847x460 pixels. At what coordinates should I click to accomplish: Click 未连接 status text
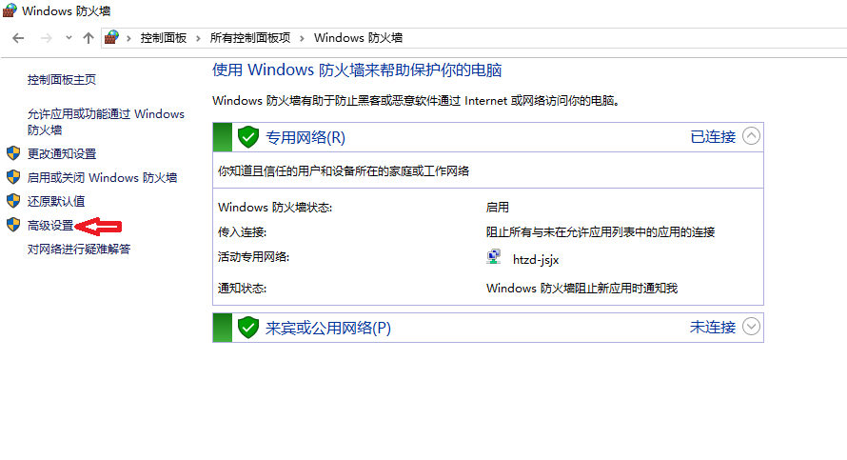pos(713,328)
